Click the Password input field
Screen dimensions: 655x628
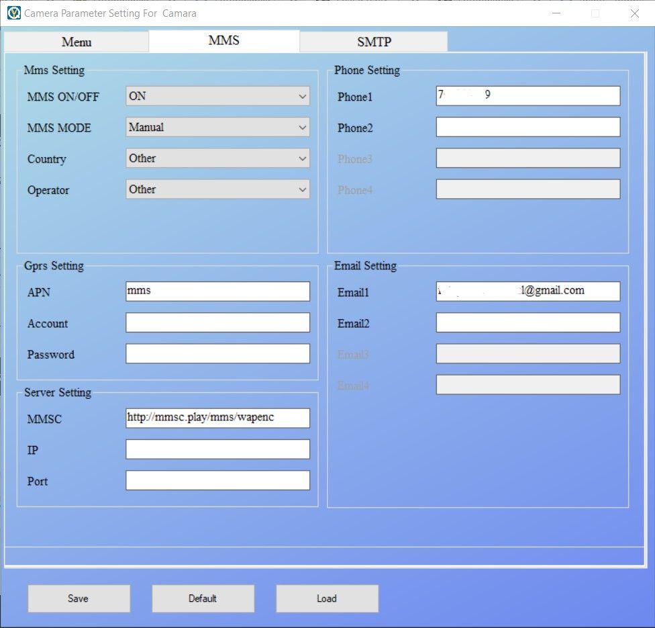click(x=217, y=354)
